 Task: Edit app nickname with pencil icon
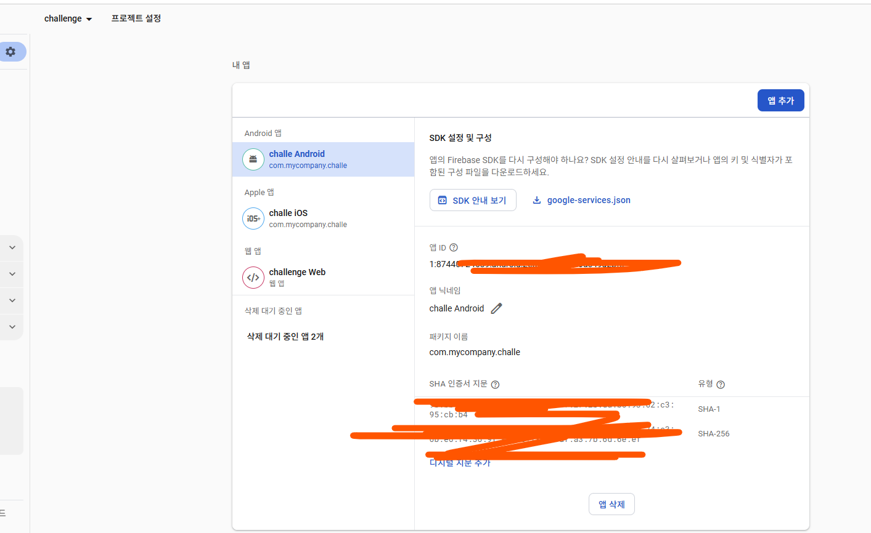(x=496, y=308)
